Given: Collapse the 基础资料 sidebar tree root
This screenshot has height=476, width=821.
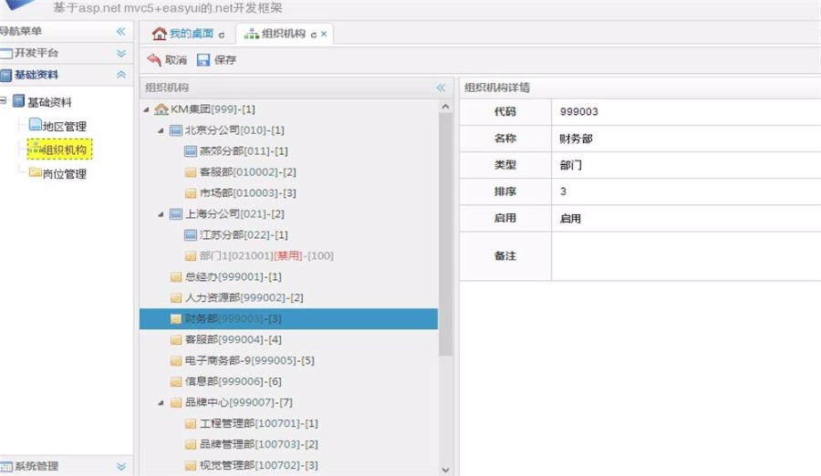Looking at the screenshot, I should (x=3, y=100).
